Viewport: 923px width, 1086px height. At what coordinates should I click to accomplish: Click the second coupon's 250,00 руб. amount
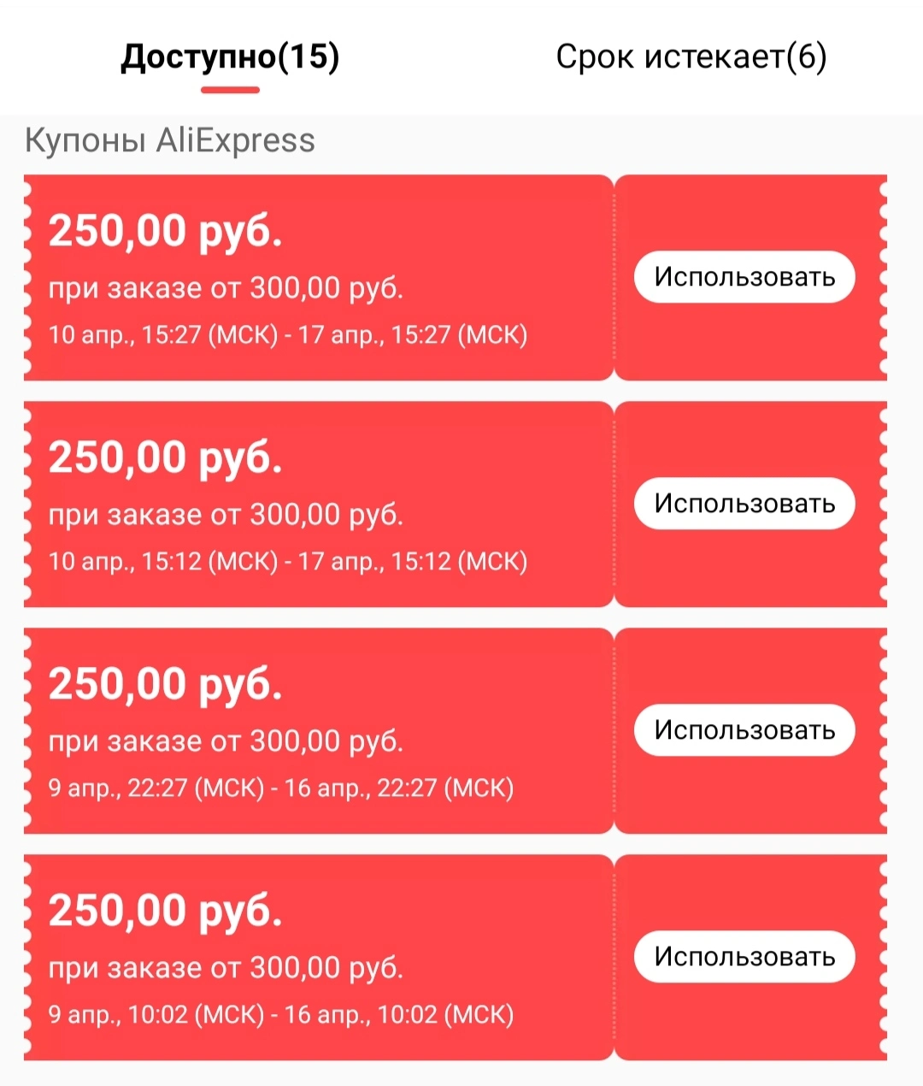coord(165,457)
